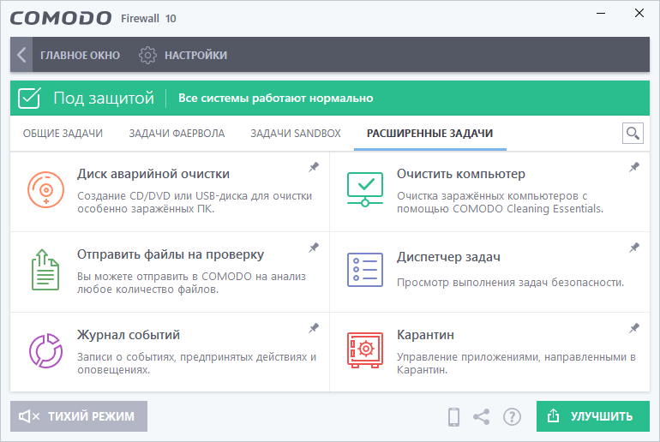Click the back arrow beside ГЛАВНОЕ ОКНО

click(21, 55)
